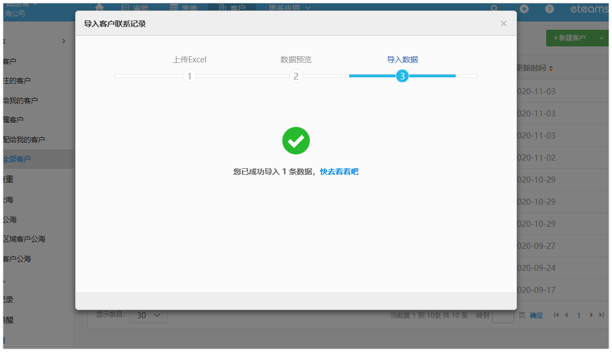Open the help question mark icon
Screen dimensions: 612x352
point(549,9)
